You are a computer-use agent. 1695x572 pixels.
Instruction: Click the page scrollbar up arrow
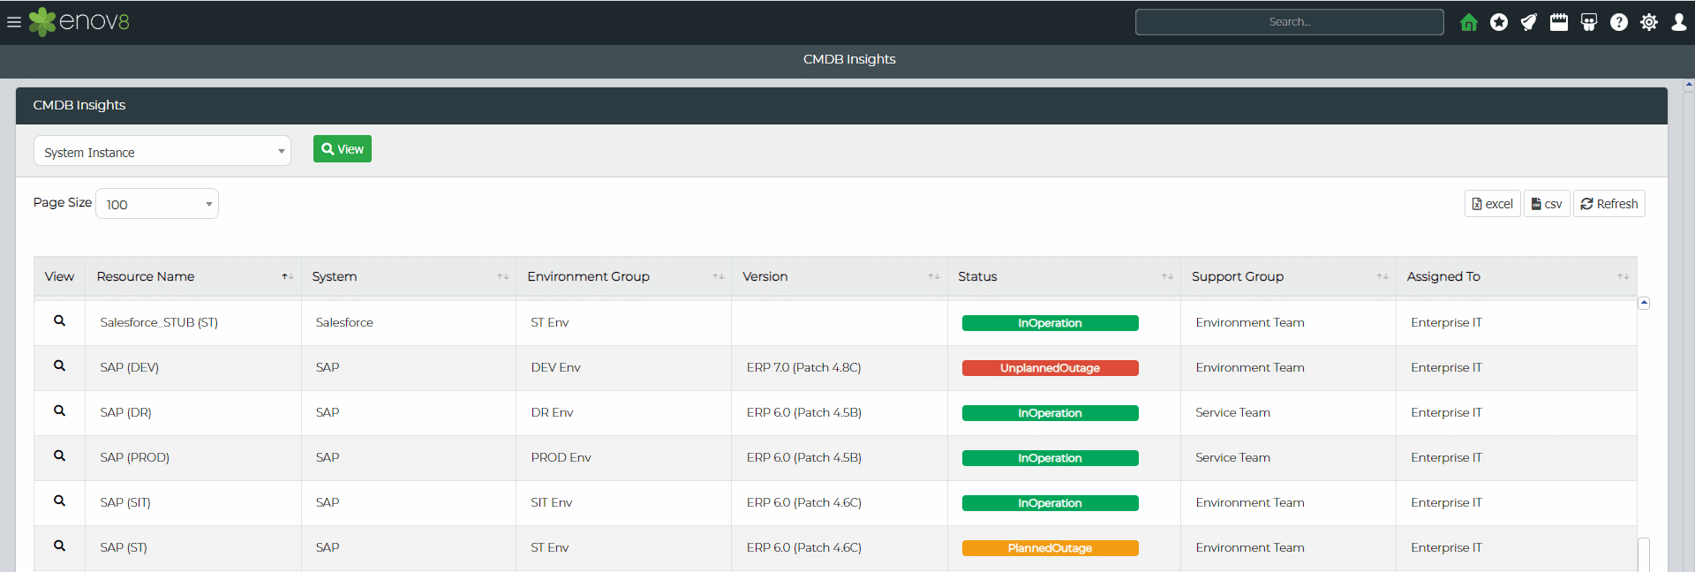1689,85
